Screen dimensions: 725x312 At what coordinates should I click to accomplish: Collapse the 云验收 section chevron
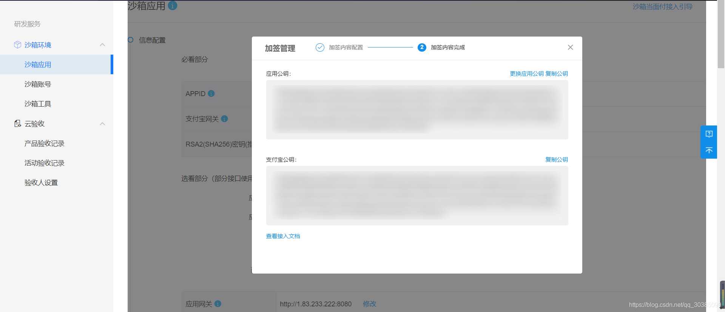pos(102,124)
